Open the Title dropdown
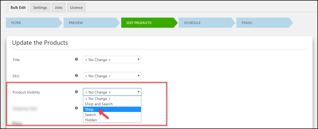Image resolution: width=318 pixels, height=129 pixels. [112, 60]
